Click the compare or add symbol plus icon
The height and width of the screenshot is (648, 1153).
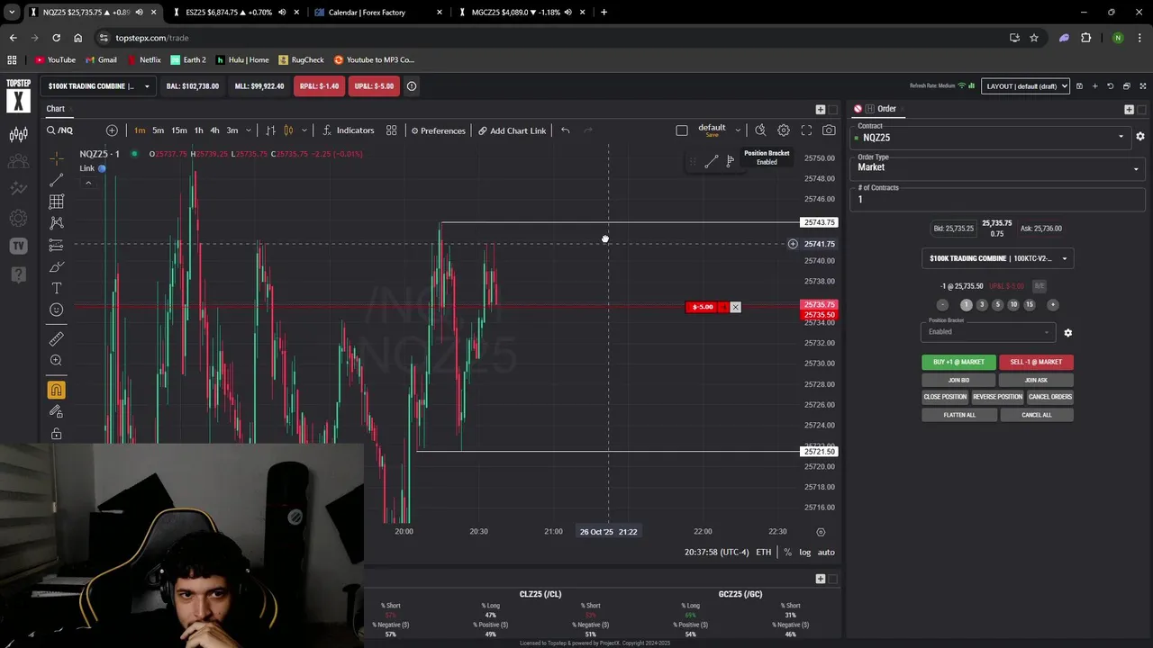click(112, 130)
